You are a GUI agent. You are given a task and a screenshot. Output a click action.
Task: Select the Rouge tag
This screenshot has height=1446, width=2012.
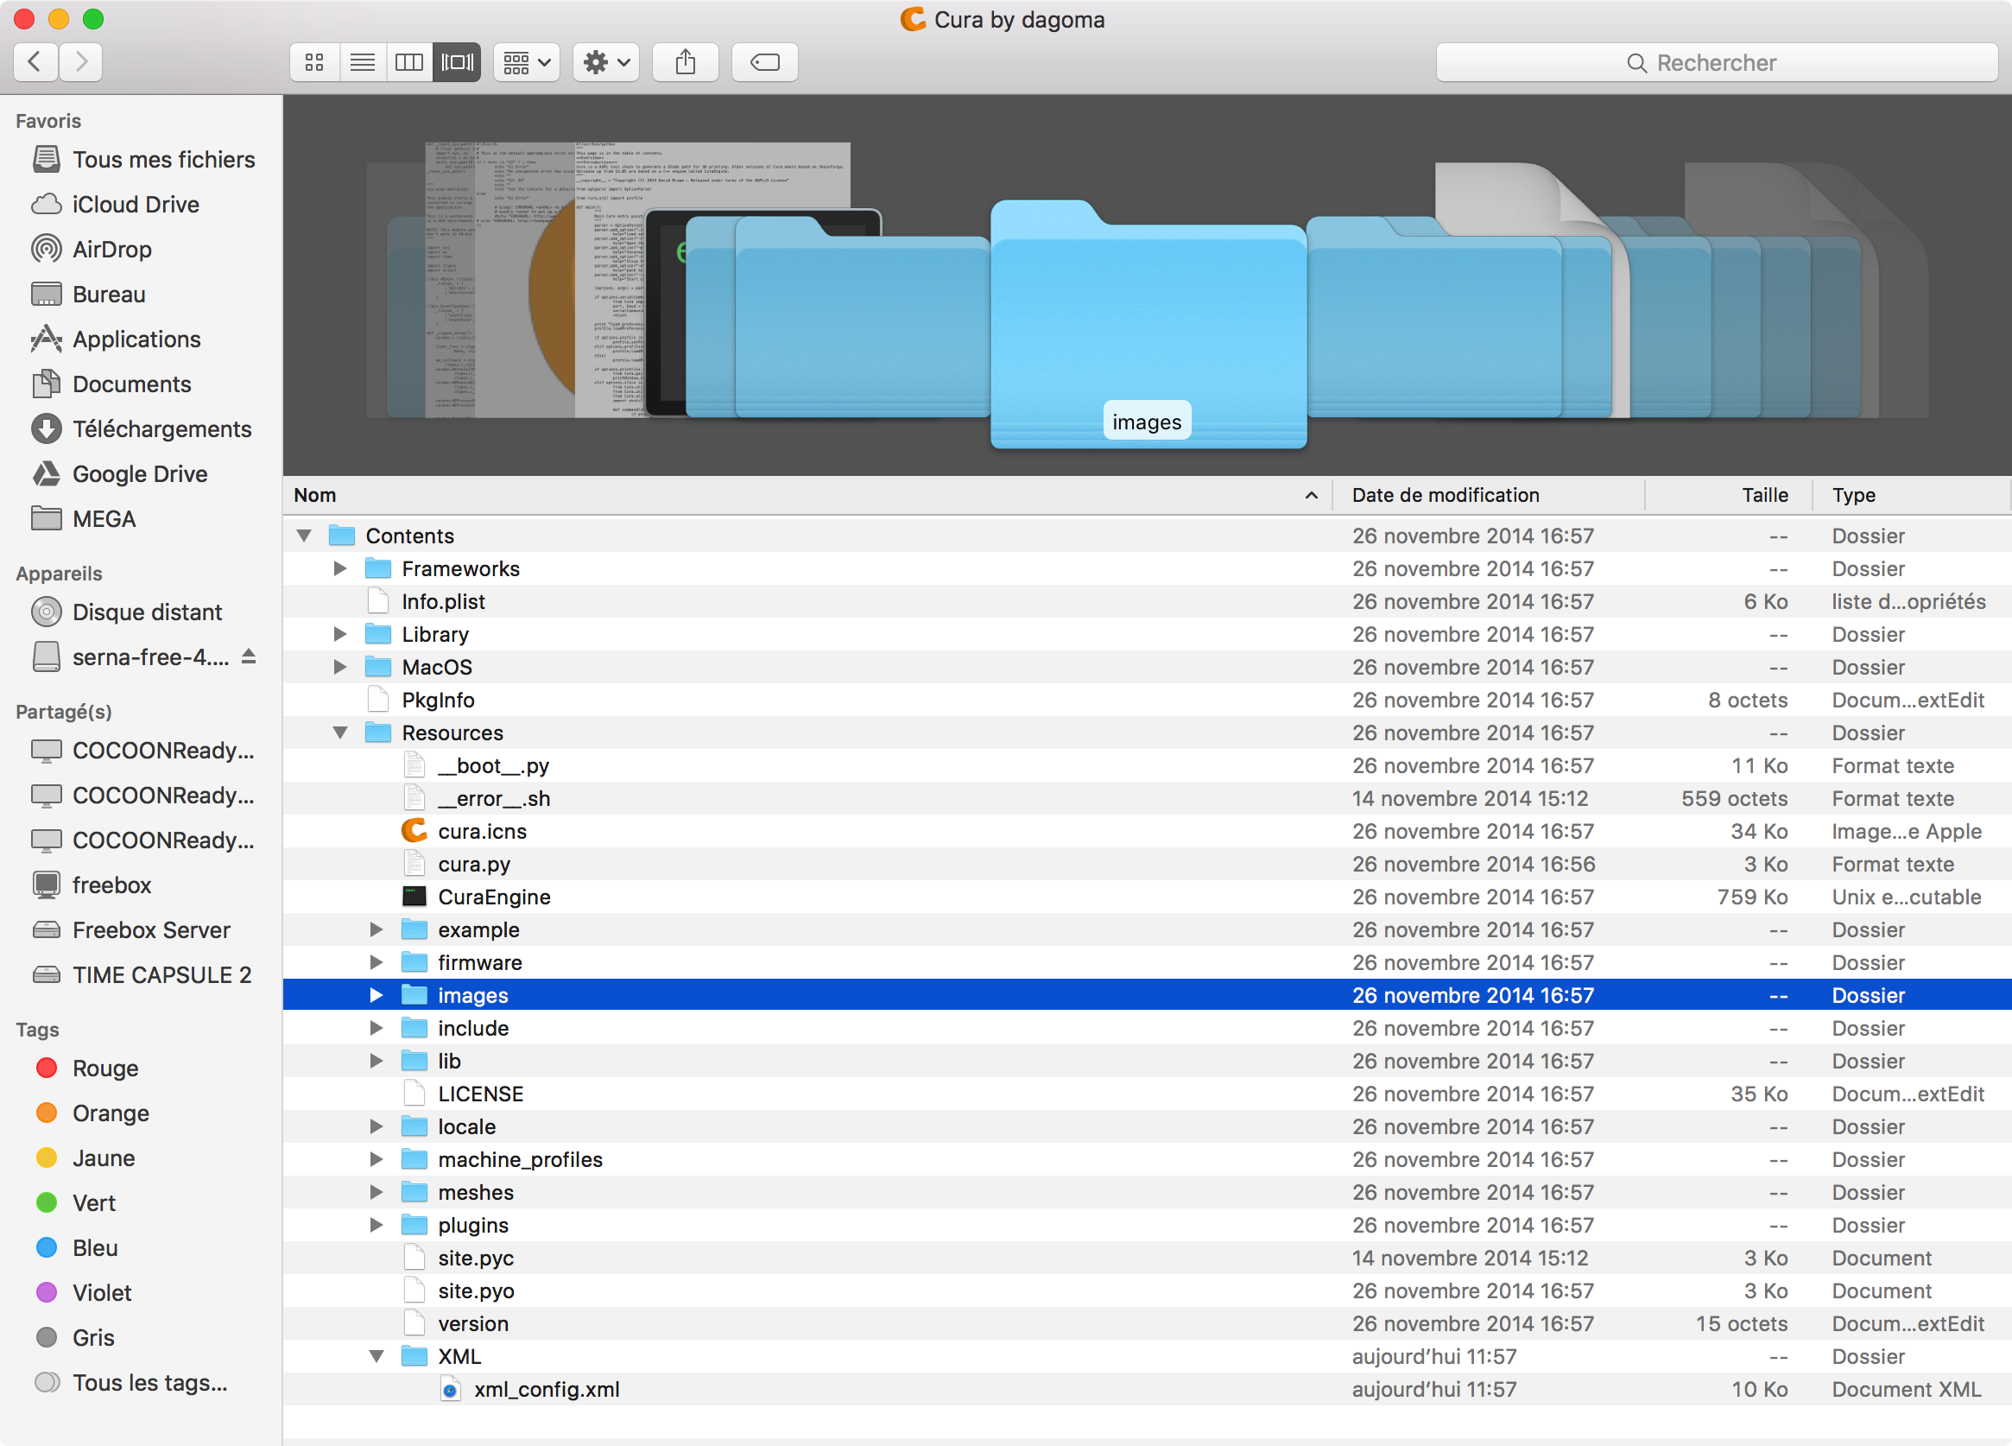[x=87, y=1069]
